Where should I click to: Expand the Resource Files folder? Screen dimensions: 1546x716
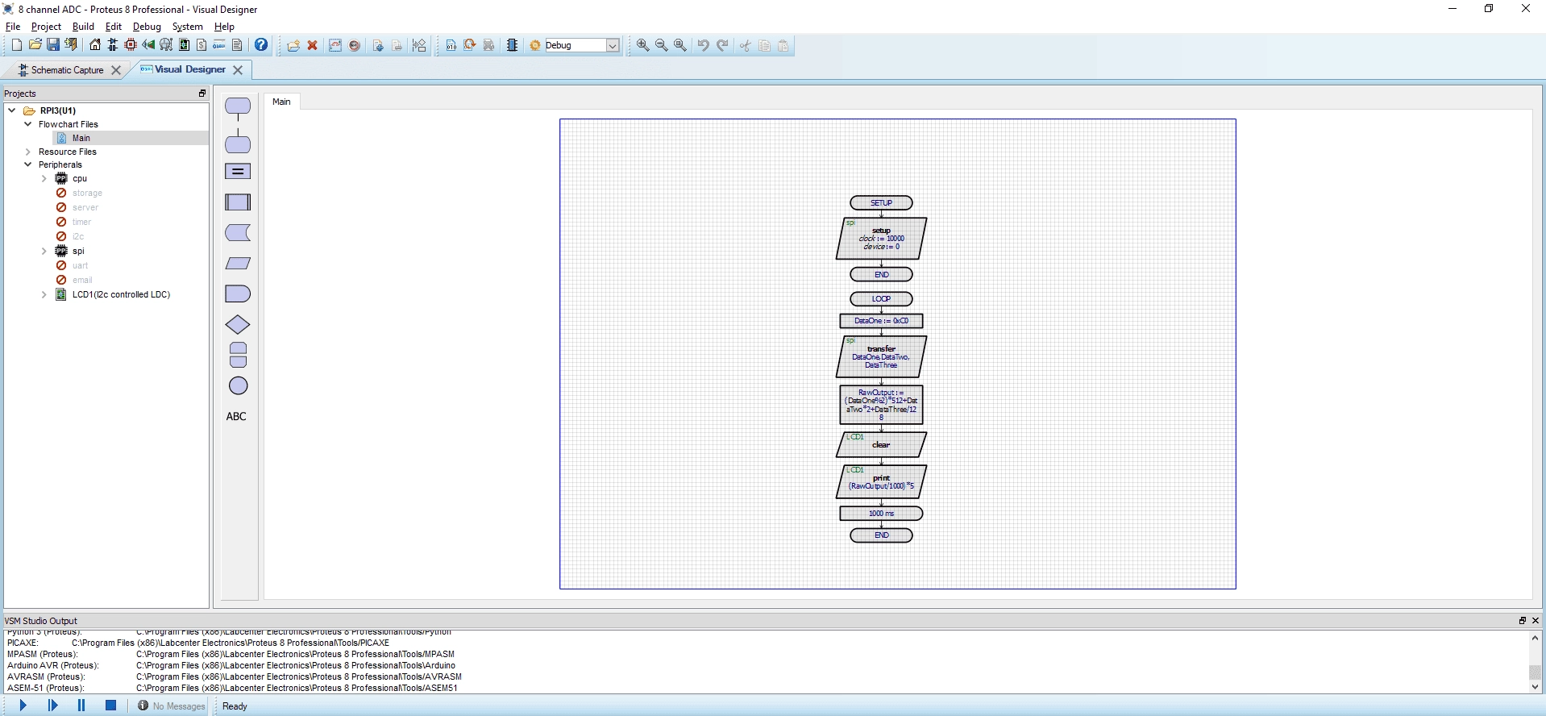point(28,152)
